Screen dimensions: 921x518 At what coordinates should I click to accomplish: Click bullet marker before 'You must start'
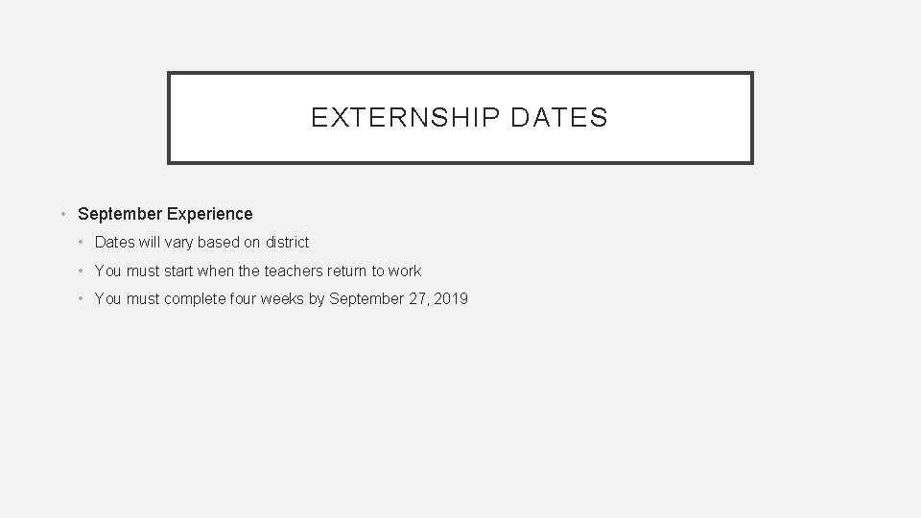pos(83,271)
